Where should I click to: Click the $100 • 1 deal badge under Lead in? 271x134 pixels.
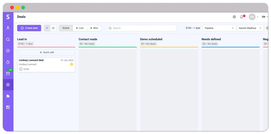click(25, 44)
